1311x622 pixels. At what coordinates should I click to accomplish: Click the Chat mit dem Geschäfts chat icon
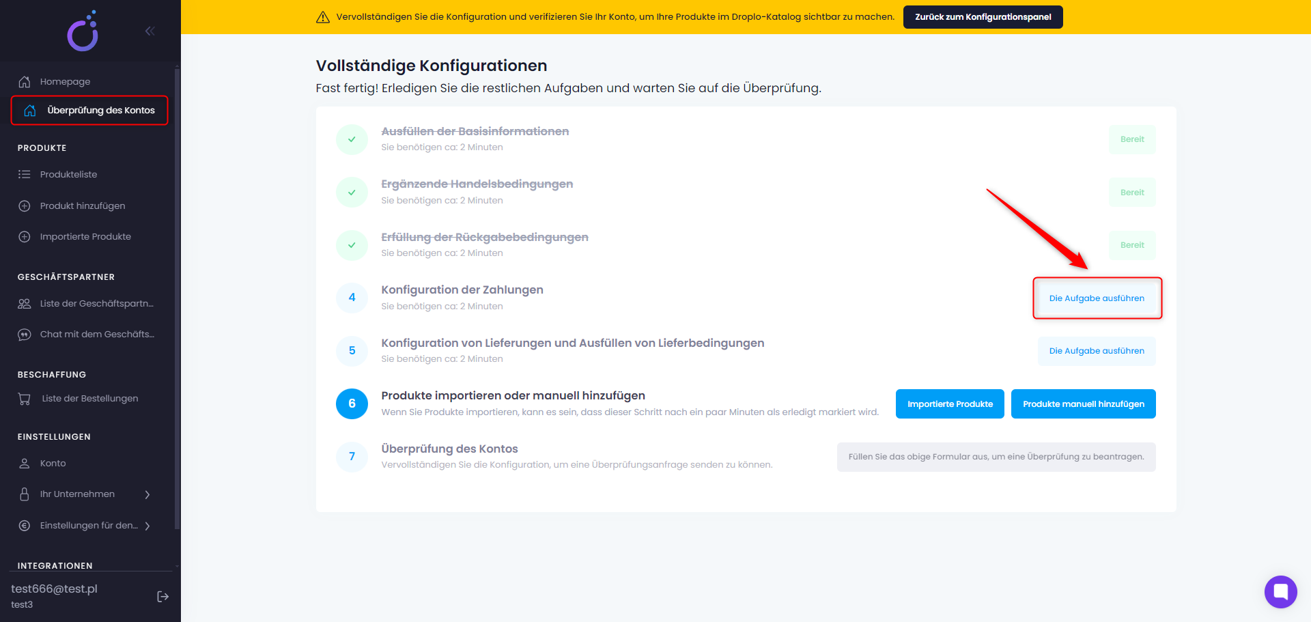click(25, 335)
